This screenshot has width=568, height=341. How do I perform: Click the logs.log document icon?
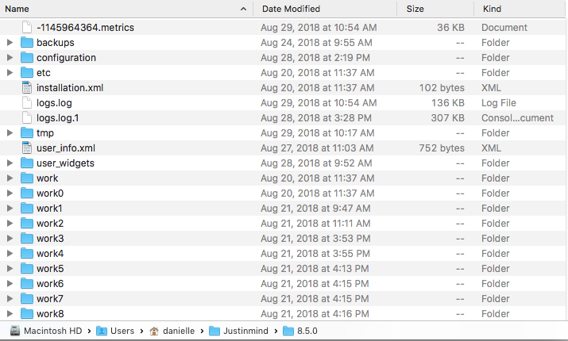tap(26, 103)
